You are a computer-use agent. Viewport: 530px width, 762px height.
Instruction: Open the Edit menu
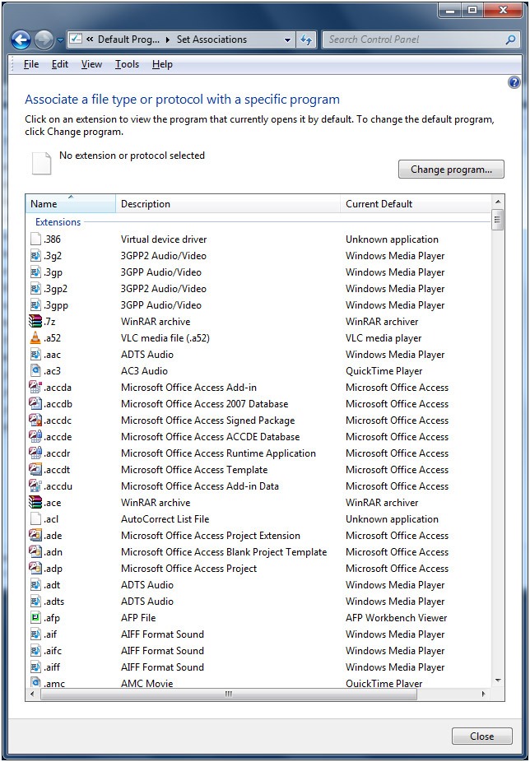[60, 64]
